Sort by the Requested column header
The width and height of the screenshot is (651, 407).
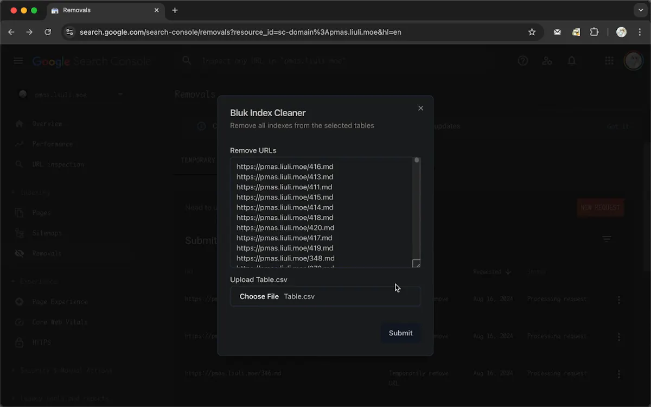tap(492, 272)
